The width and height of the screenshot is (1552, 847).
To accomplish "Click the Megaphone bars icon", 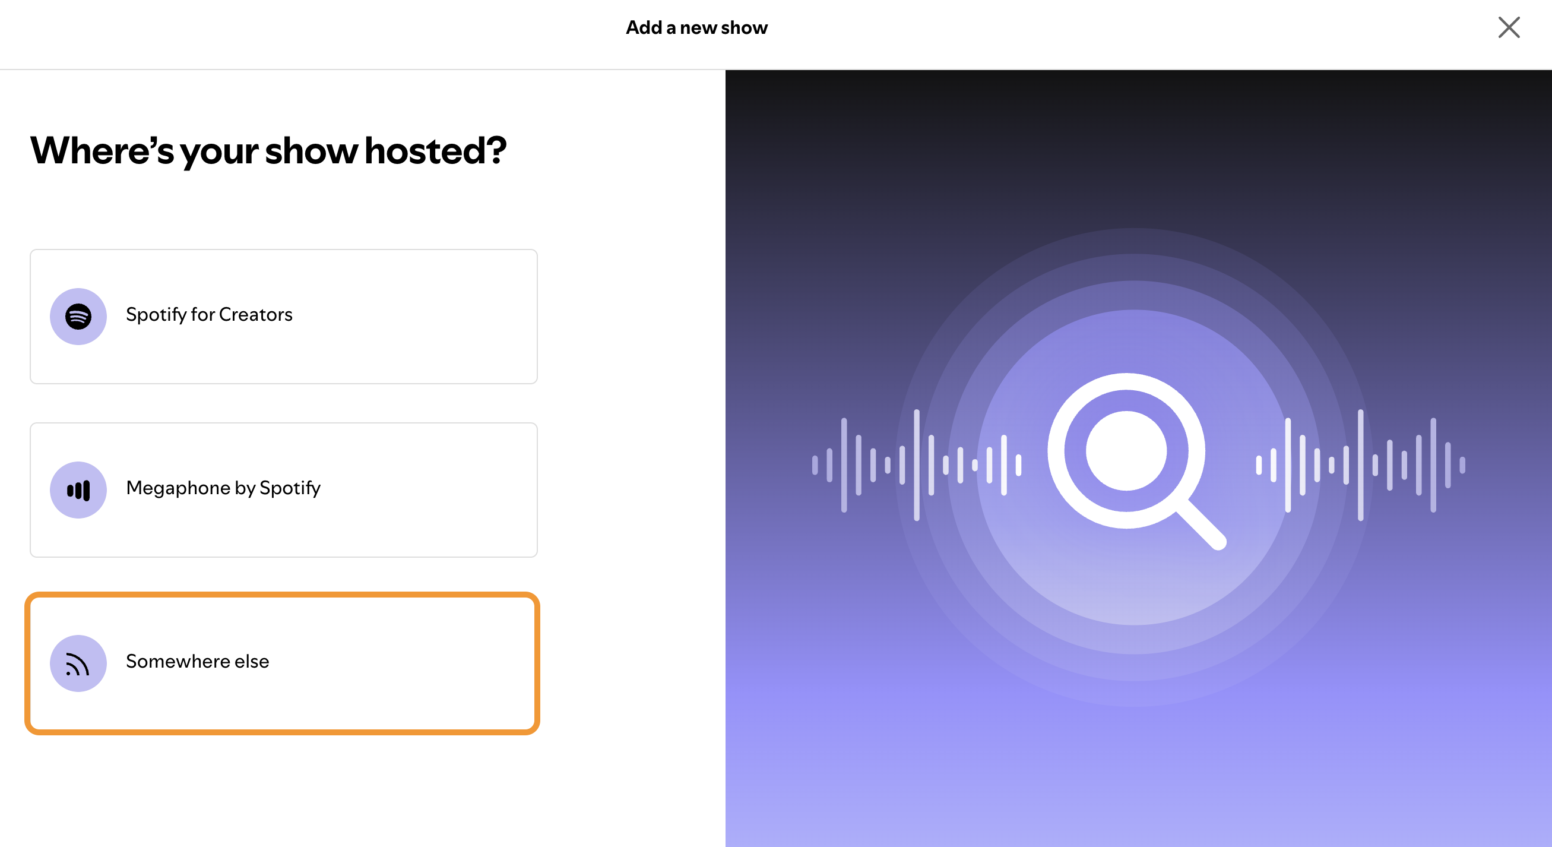I will [x=78, y=490].
